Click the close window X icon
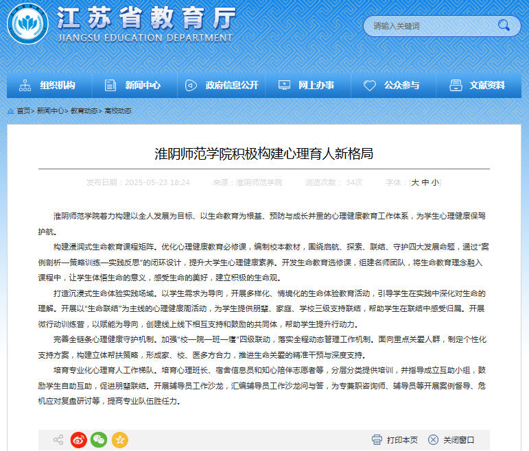Image resolution: width=529 pixels, height=451 pixels. [433, 440]
